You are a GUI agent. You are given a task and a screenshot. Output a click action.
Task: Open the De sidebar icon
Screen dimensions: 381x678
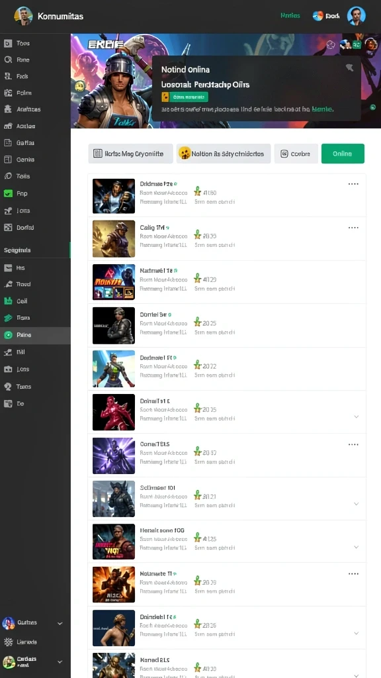[7, 403]
